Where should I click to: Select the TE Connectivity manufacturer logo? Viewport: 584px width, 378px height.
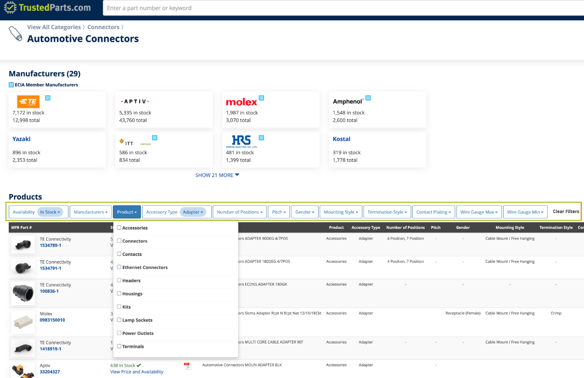(x=28, y=102)
